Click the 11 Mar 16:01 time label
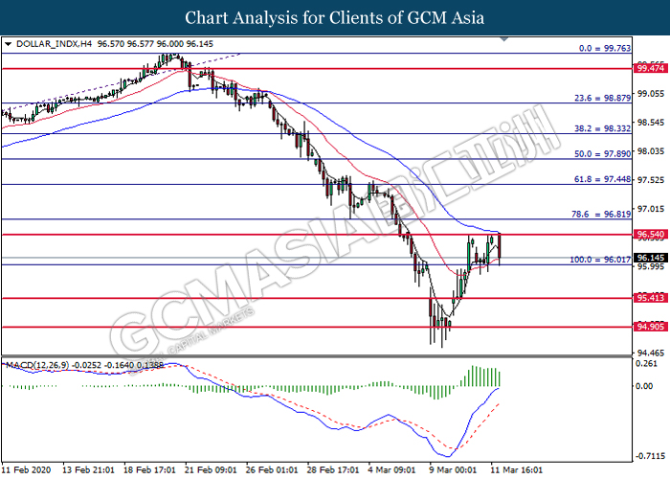This screenshot has width=670, height=479. (x=516, y=469)
